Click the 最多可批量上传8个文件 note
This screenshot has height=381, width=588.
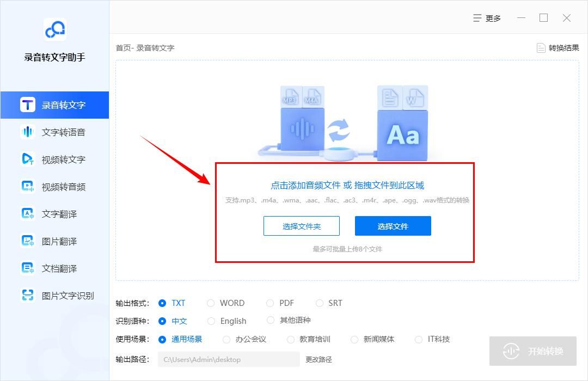[x=347, y=249]
